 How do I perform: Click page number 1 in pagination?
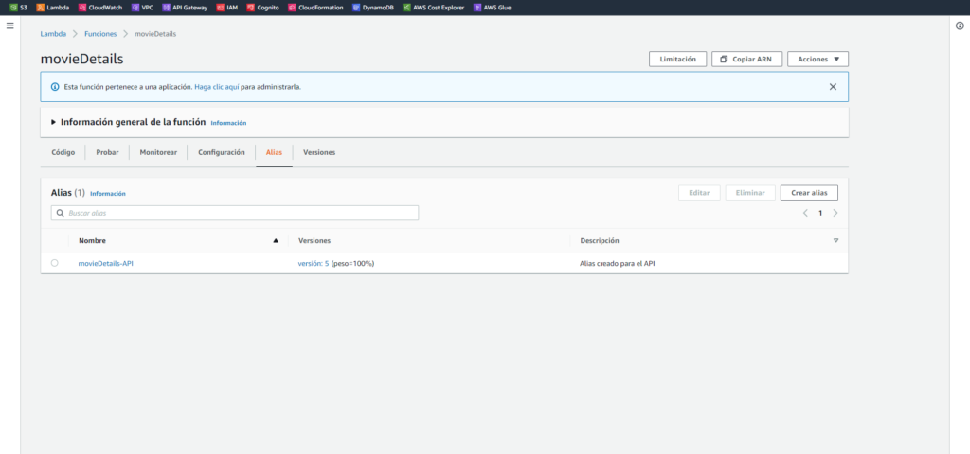click(x=820, y=213)
